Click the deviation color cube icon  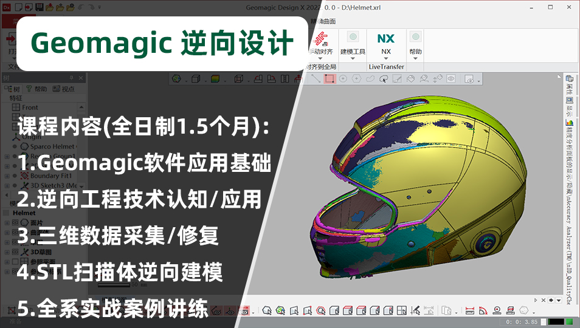coord(215,79)
